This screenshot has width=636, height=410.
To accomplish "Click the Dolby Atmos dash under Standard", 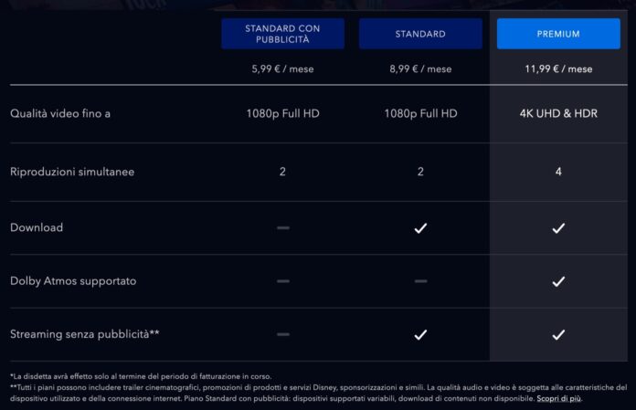I will click(420, 281).
